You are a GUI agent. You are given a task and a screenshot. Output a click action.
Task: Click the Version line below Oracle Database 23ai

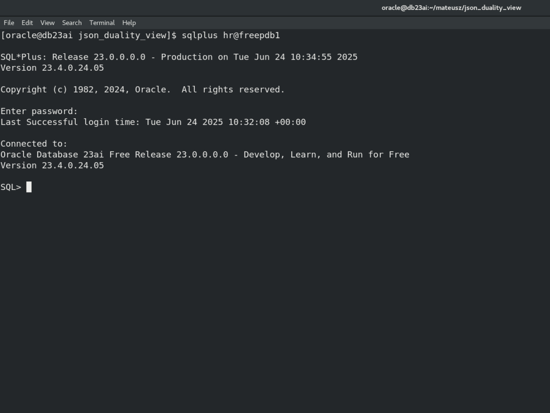point(52,166)
